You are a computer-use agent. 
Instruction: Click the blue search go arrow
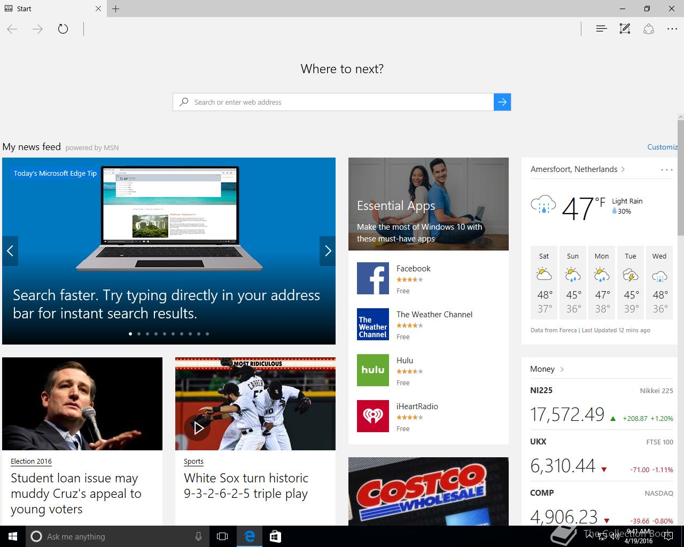502,102
